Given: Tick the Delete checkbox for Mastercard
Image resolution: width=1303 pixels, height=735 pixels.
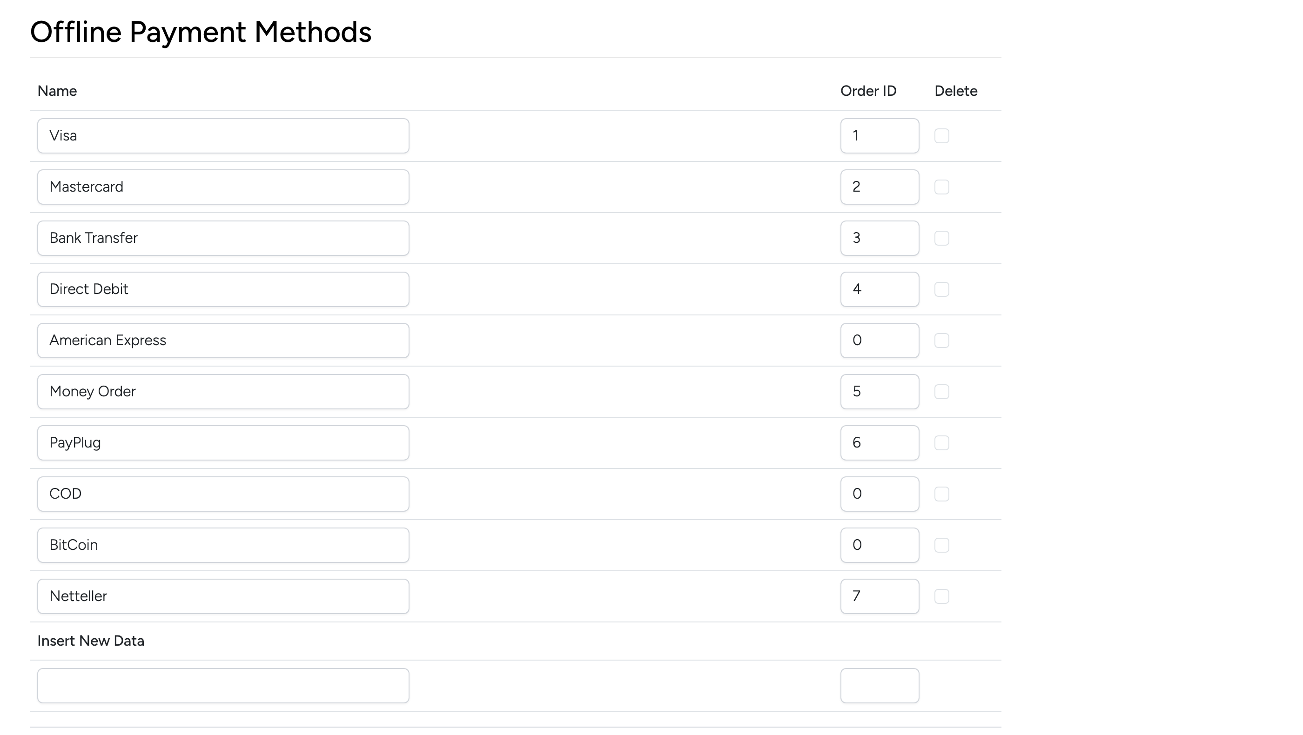Looking at the screenshot, I should point(941,187).
